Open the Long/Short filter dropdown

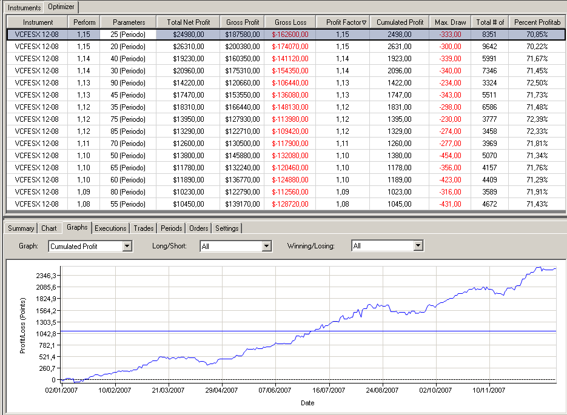266,246
